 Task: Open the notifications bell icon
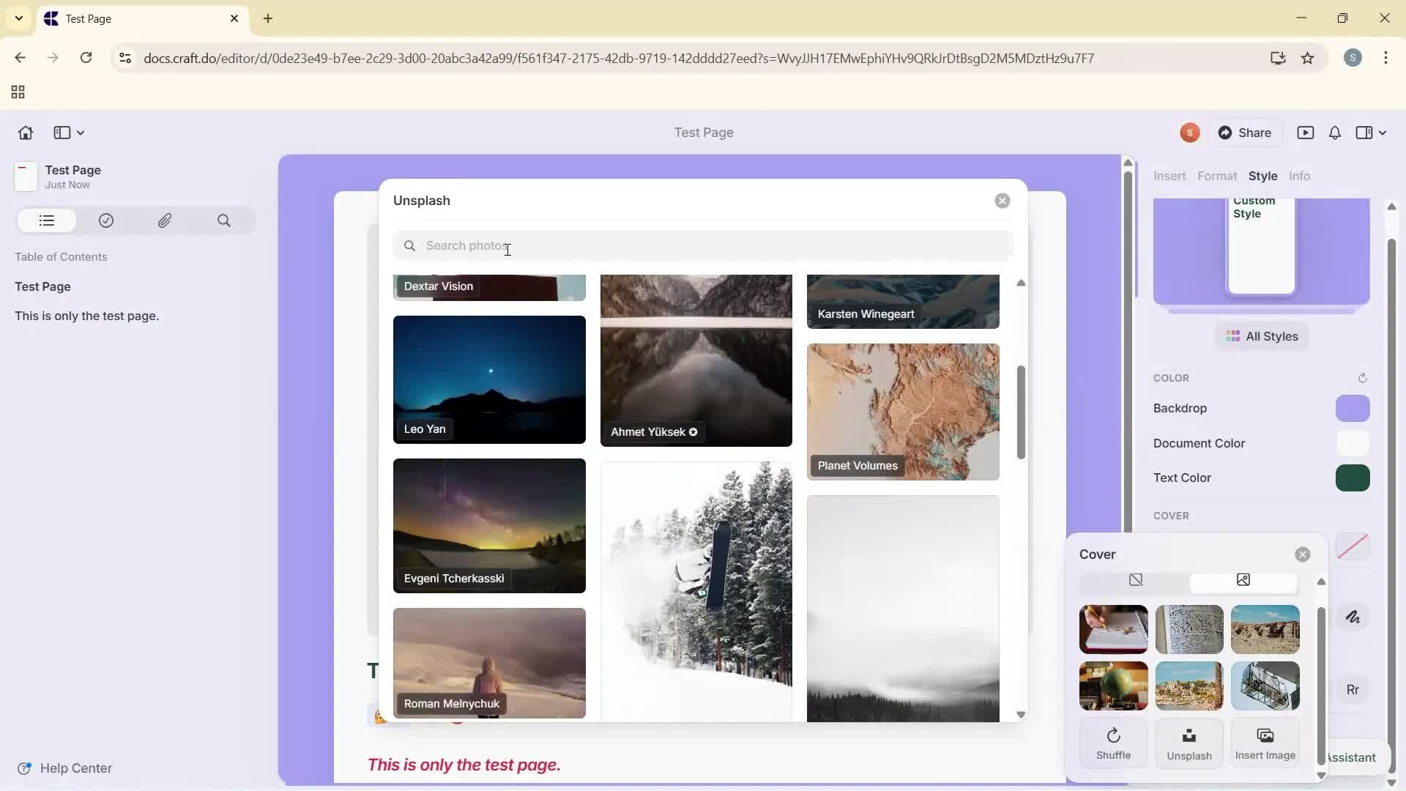pyautogui.click(x=1334, y=133)
